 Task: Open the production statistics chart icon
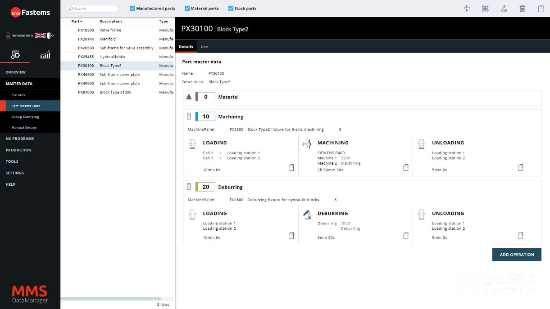tap(45, 55)
